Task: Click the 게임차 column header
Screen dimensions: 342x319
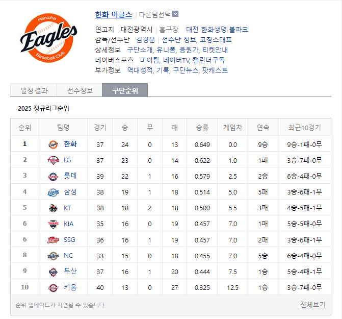Action: 232,127
